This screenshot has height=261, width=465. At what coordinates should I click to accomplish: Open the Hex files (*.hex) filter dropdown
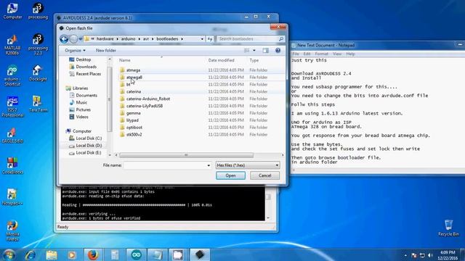(247, 165)
